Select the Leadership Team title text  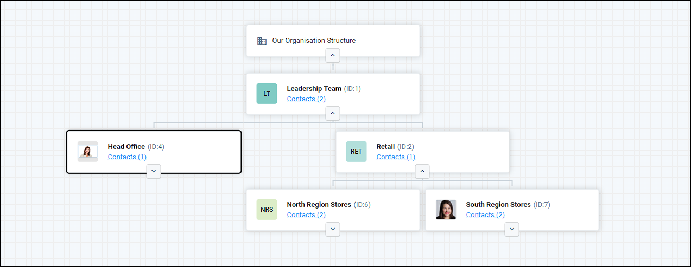point(314,89)
